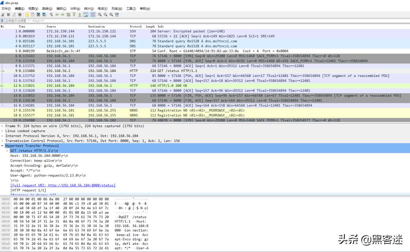Viewport: 410px width, 252px height.
Task: Expand Transmission Control Protocol section
Action: click(x=3, y=141)
